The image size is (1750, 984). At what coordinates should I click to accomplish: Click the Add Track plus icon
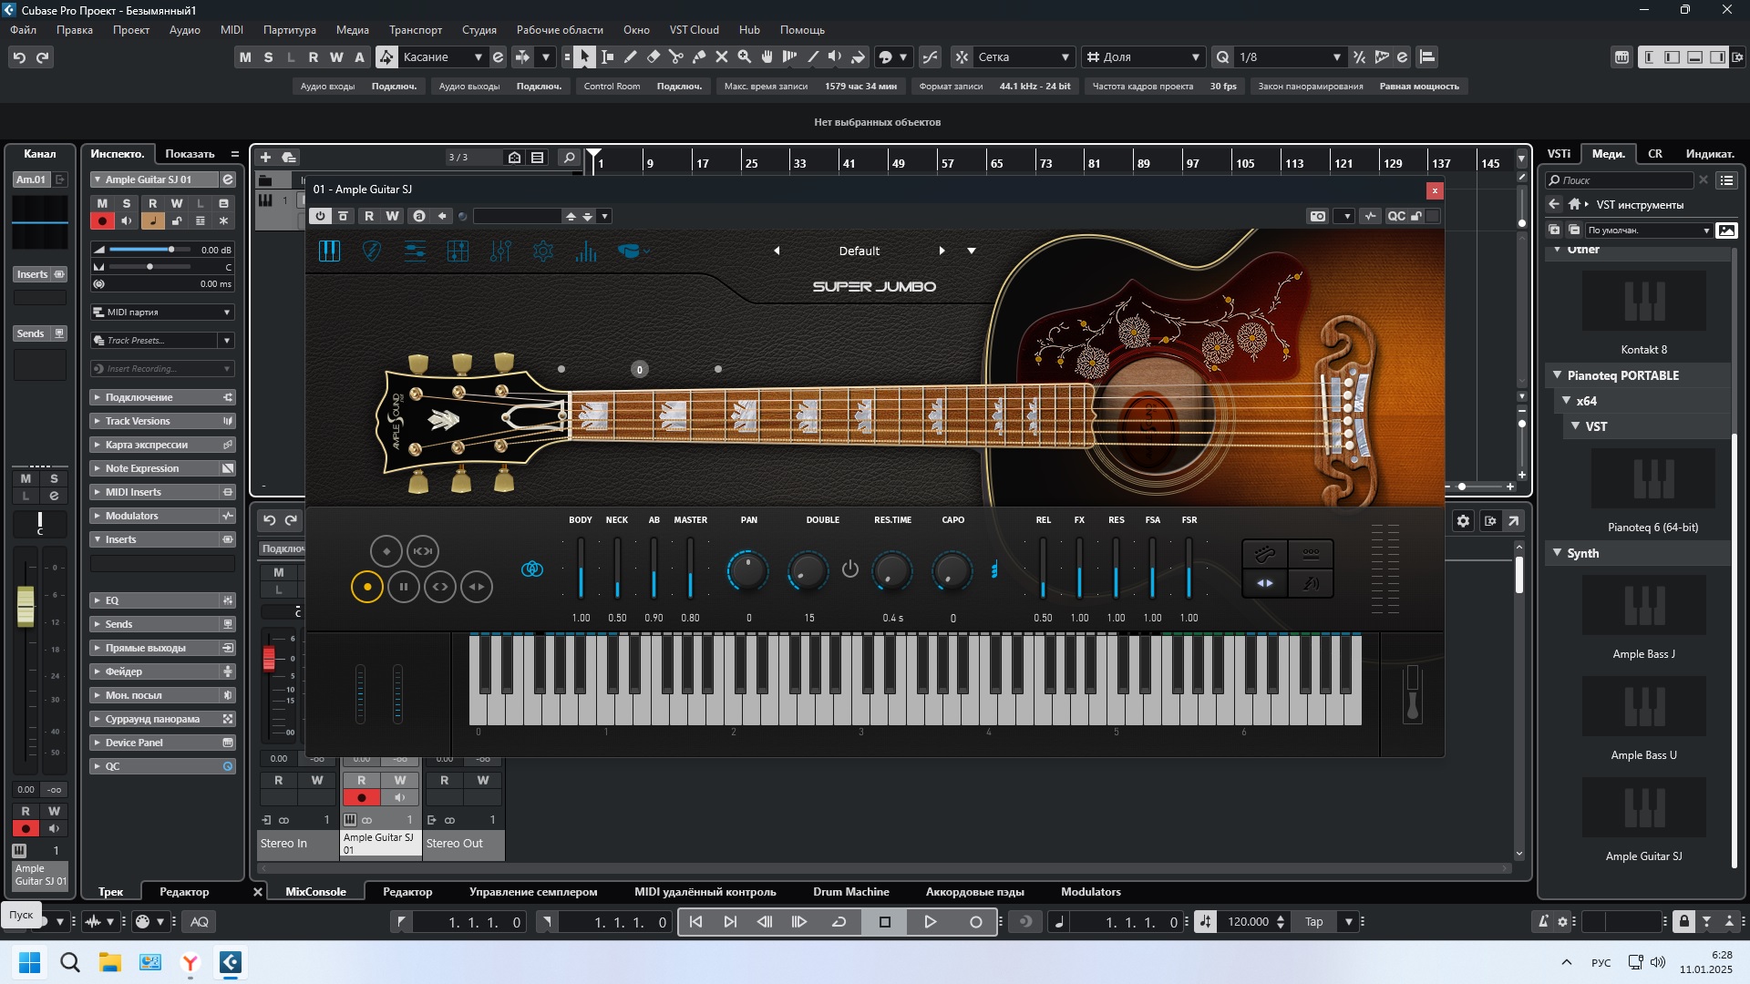click(x=266, y=157)
